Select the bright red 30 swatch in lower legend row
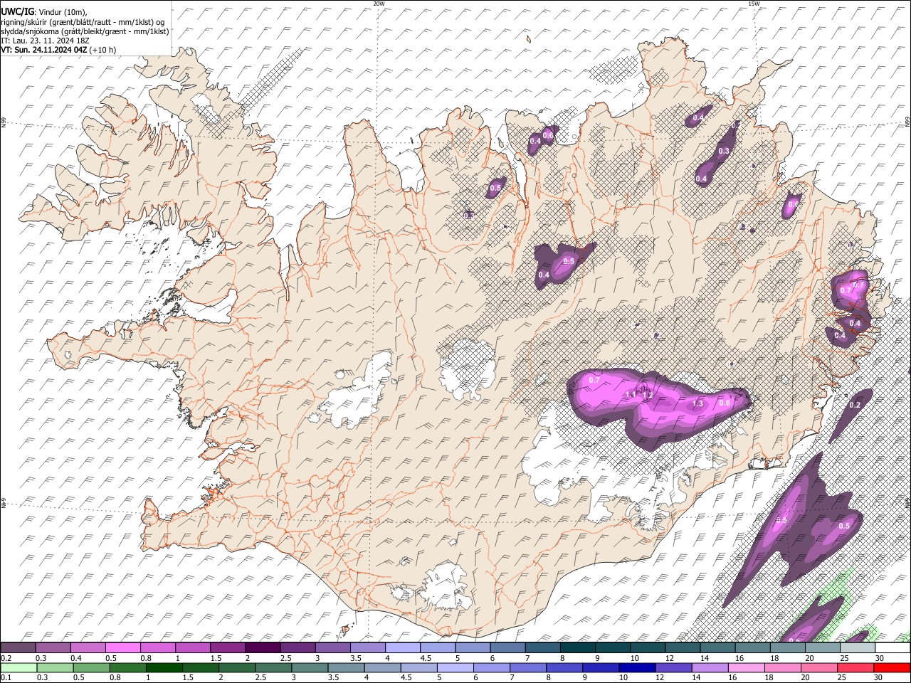This screenshot has height=683, width=911. (x=891, y=667)
